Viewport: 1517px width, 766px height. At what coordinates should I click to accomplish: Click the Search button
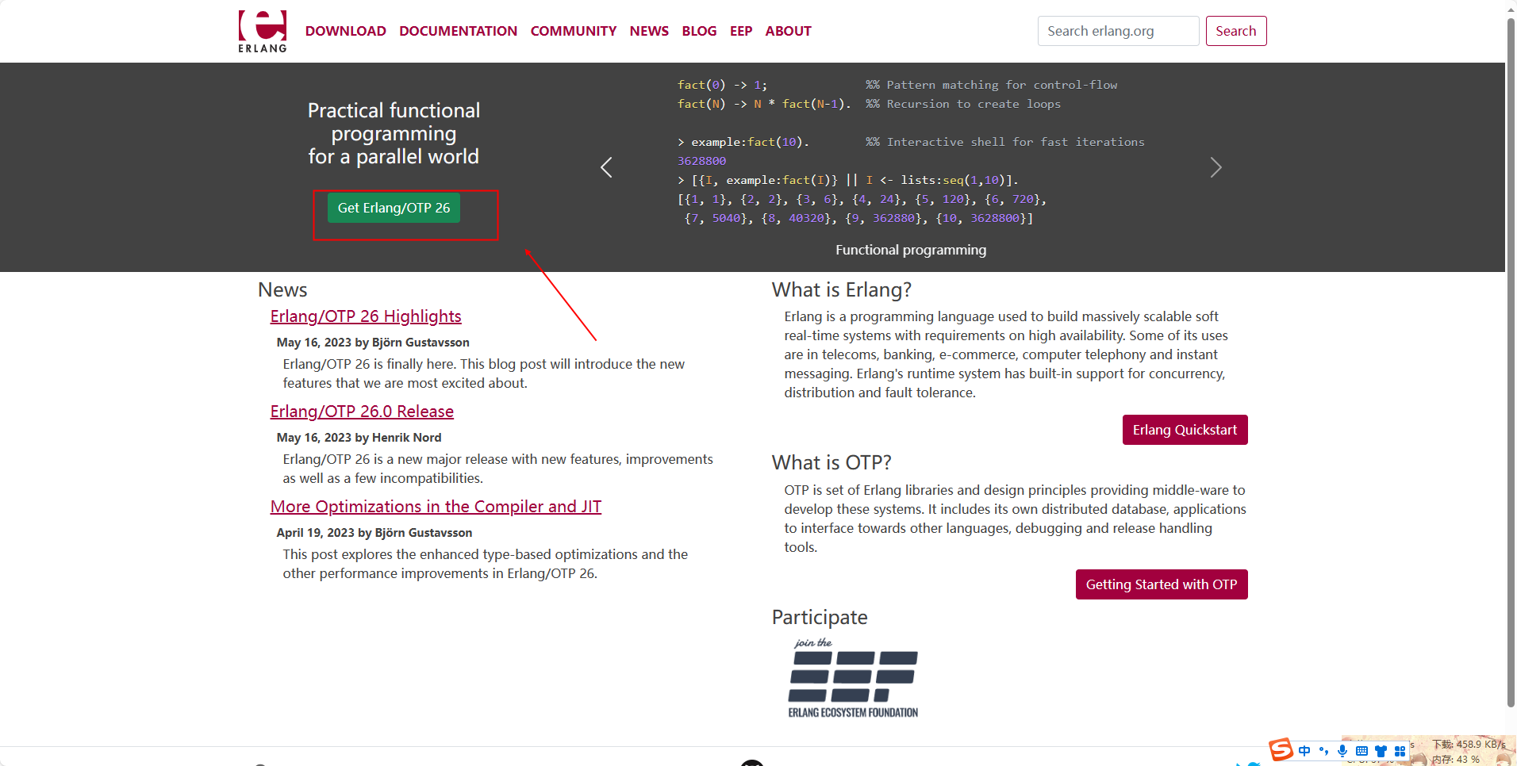[1236, 31]
